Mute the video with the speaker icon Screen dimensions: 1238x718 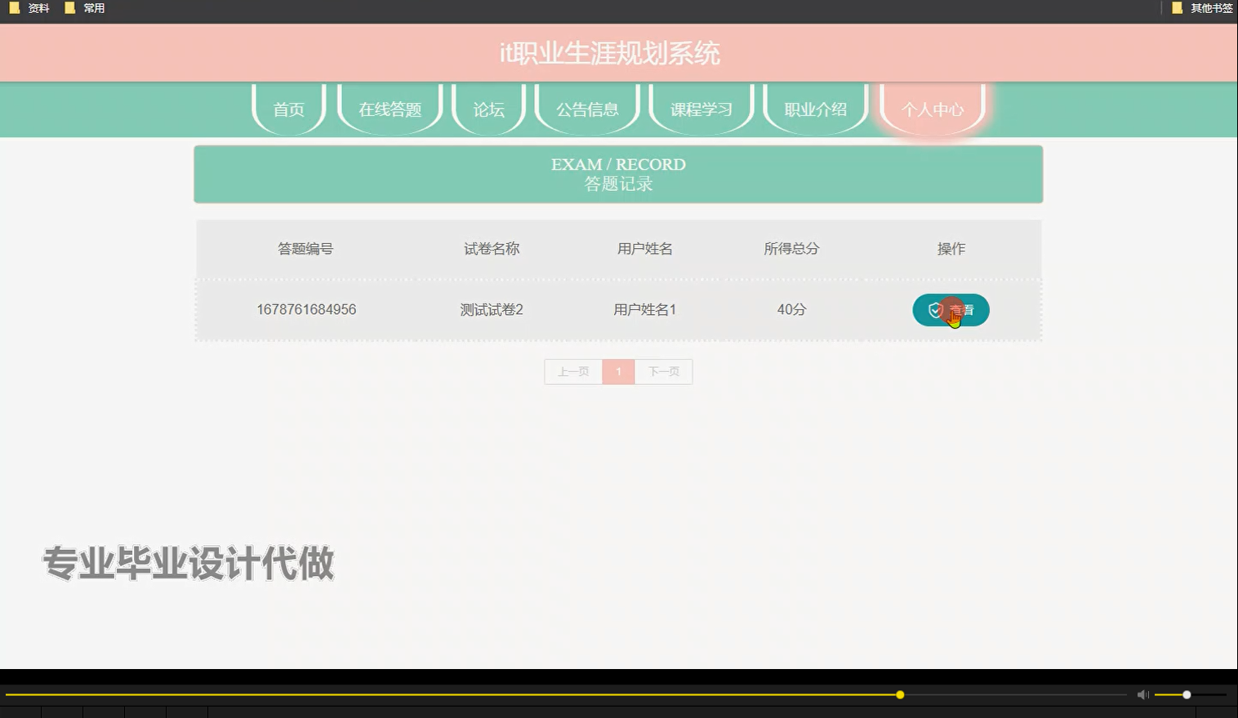[1142, 694]
